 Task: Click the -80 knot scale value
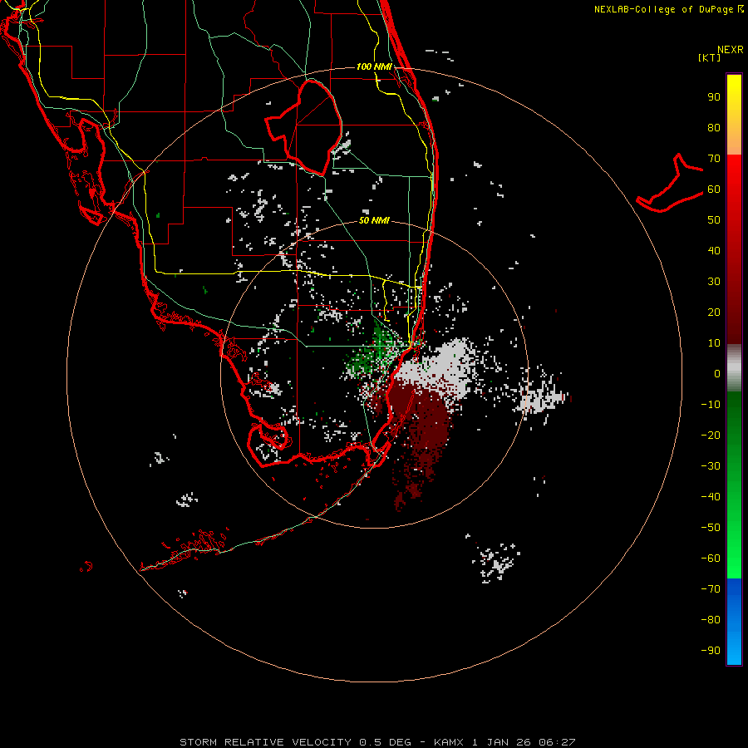[x=711, y=620]
